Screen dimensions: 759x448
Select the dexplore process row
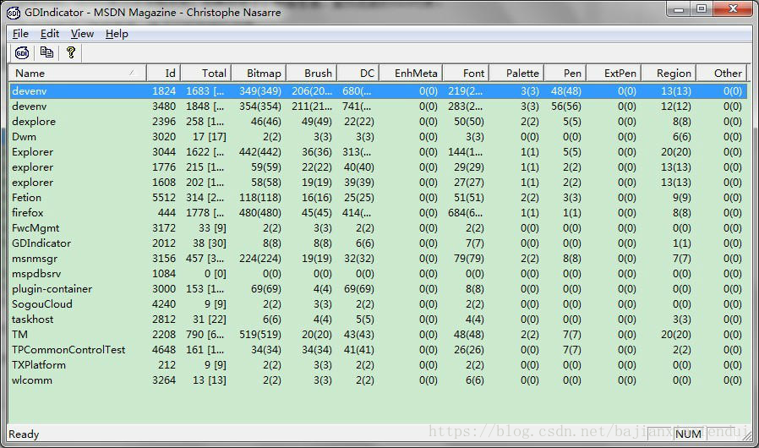coord(378,122)
